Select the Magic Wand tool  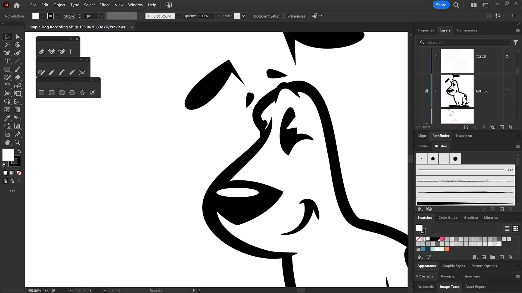pos(7,45)
